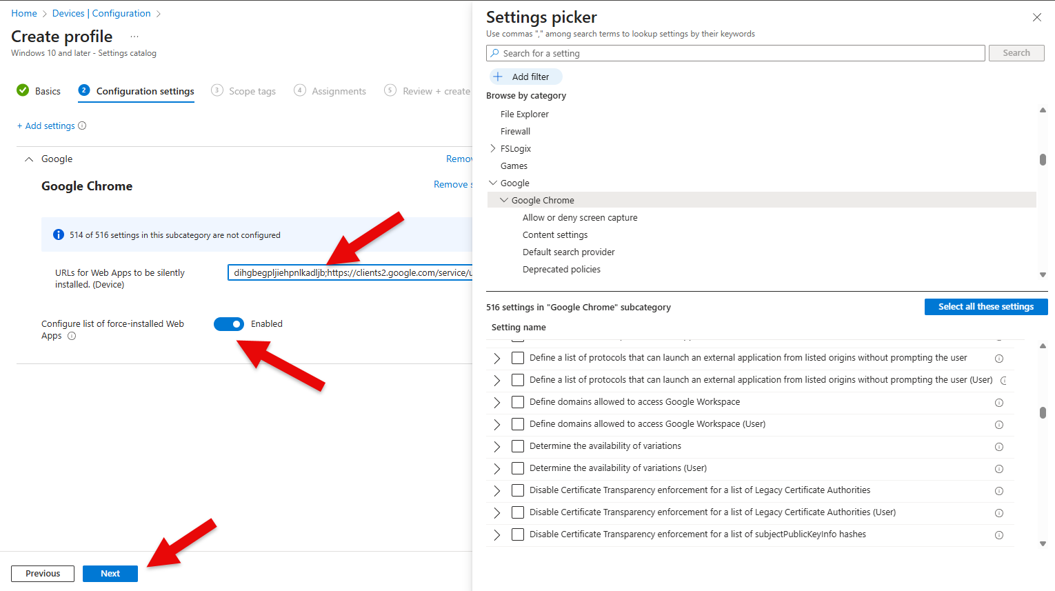Open the Devices | Configuration breadcrumb
The image size is (1055, 591).
point(101,13)
